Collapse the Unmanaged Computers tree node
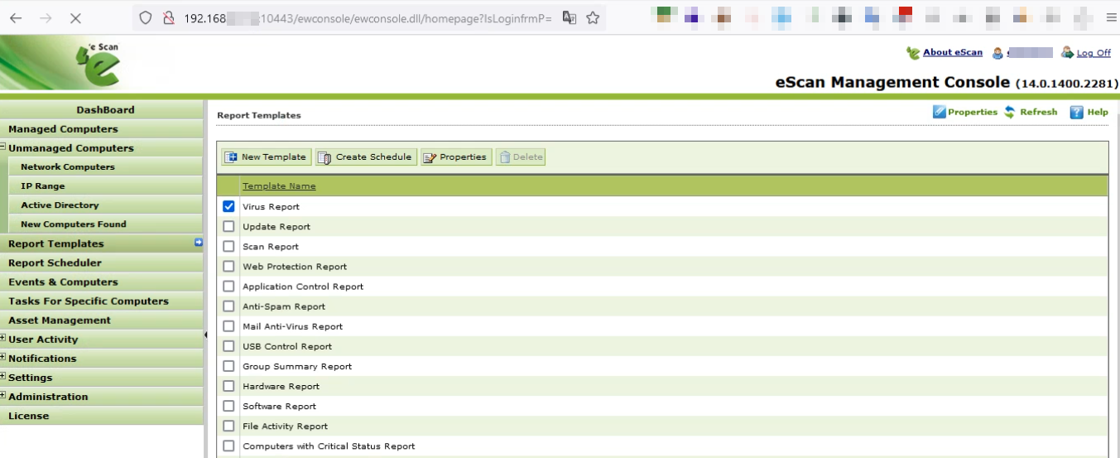This screenshot has height=458, width=1120. pyautogui.click(x=3, y=147)
